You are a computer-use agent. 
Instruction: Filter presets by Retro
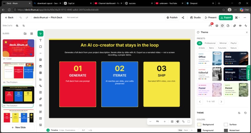click(x=211, y=48)
